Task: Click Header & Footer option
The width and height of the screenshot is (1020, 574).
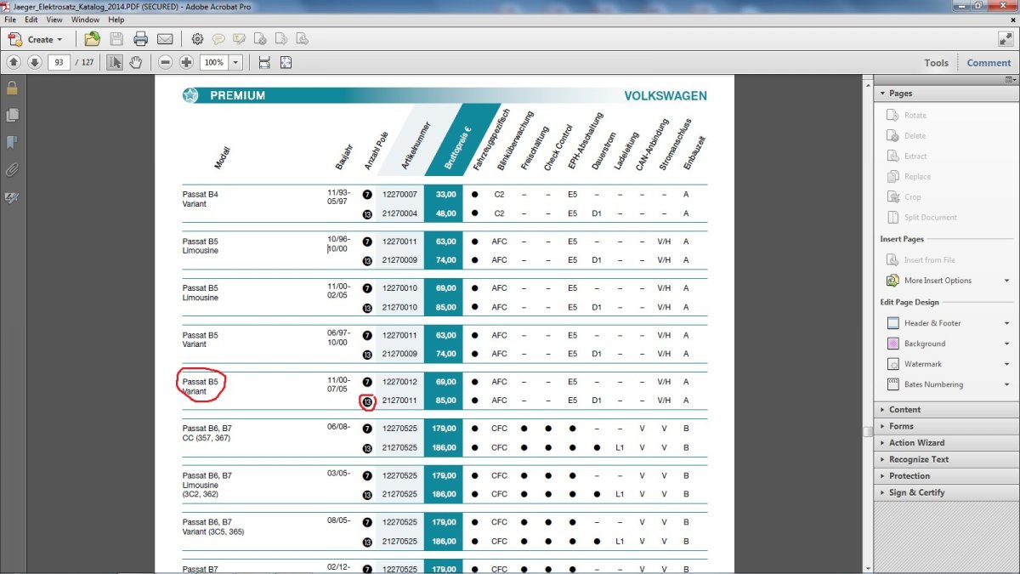Action: pyautogui.click(x=932, y=323)
